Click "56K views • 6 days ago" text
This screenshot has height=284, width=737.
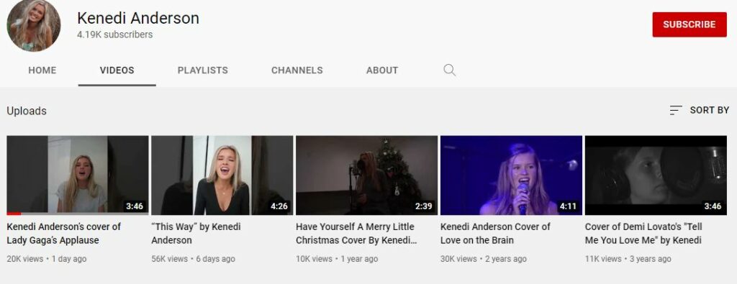(193, 259)
